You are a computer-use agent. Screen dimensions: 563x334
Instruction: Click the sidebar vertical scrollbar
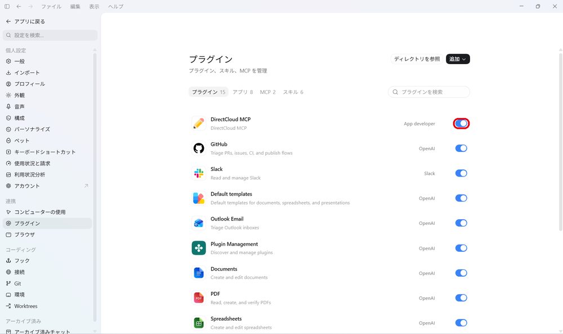(x=95, y=187)
